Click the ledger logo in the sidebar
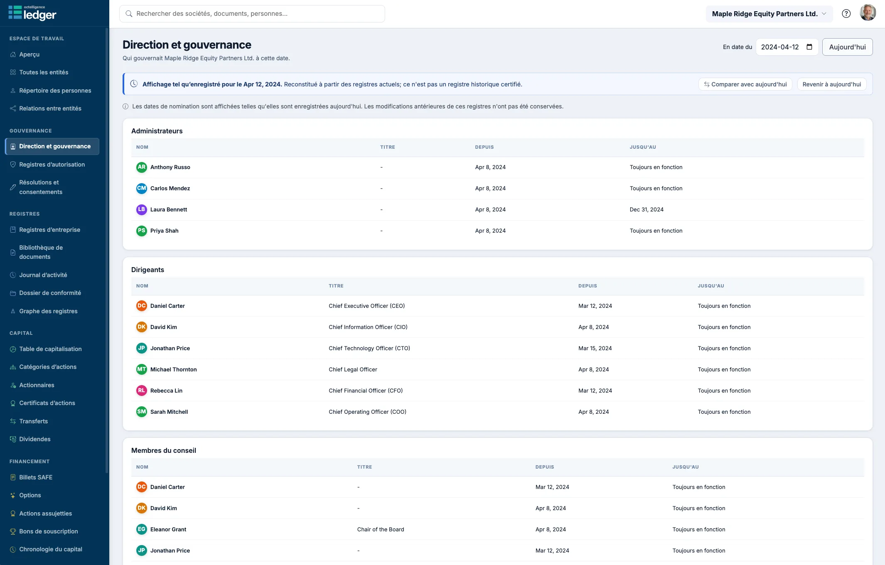Viewport: 885px width, 565px height. point(32,13)
